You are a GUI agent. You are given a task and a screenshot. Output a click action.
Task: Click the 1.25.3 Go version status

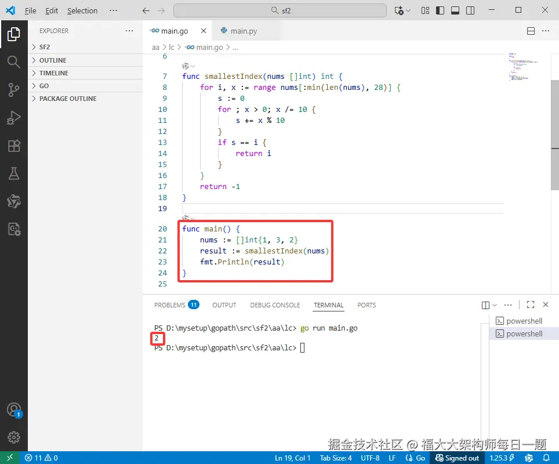coord(502,458)
